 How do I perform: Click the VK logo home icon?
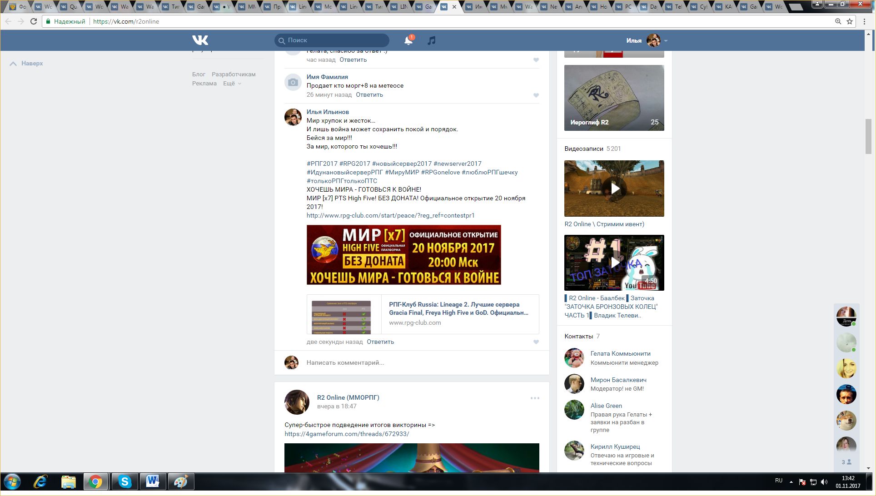200,40
